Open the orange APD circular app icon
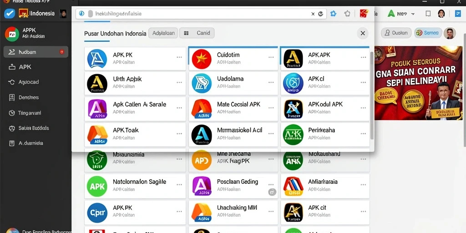The image size is (466, 233). (x=202, y=160)
